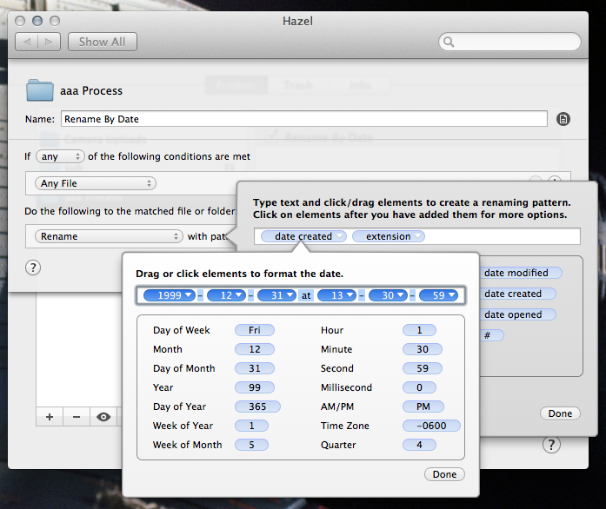Screen dimensions: 606x509
Task: Click Done in the date format popover
Action: tap(444, 474)
